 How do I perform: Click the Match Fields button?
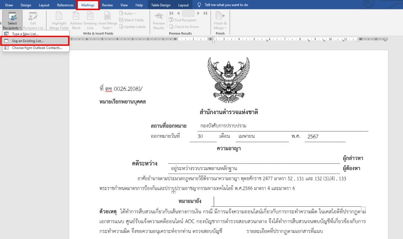click(x=131, y=20)
